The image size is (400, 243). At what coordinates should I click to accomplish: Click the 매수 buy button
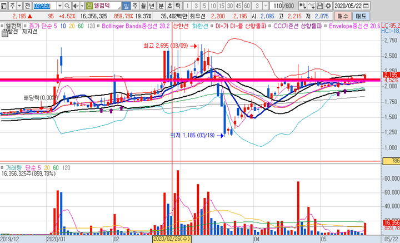click(343, 16)
